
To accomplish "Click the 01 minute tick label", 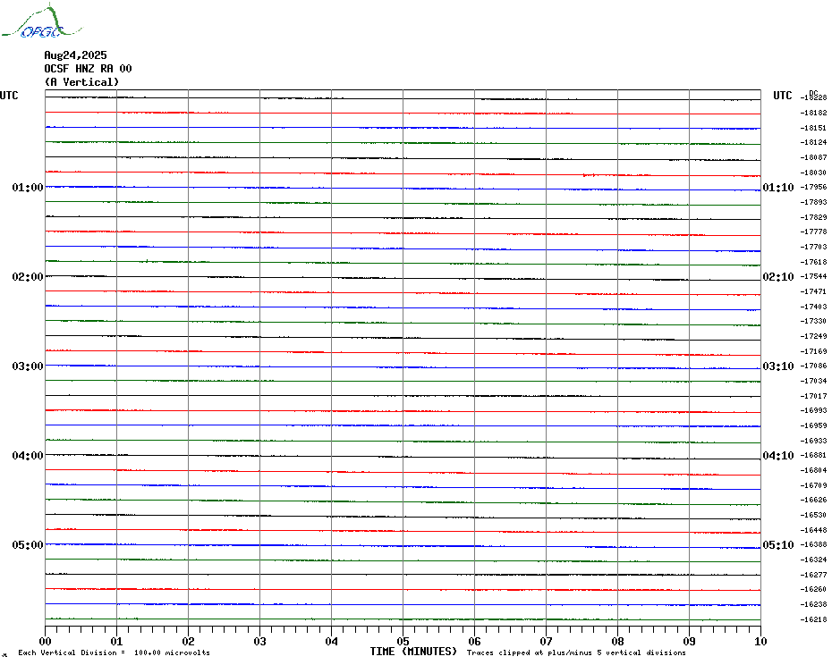I will point(116,641).
